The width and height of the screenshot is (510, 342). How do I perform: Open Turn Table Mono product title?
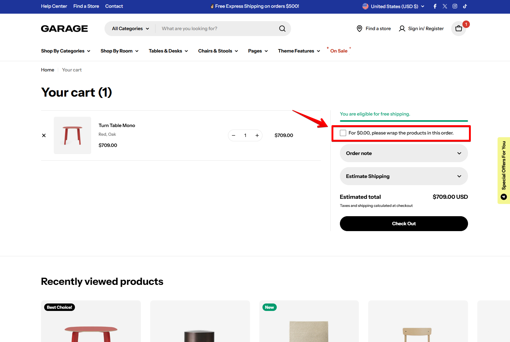[117, 125]
